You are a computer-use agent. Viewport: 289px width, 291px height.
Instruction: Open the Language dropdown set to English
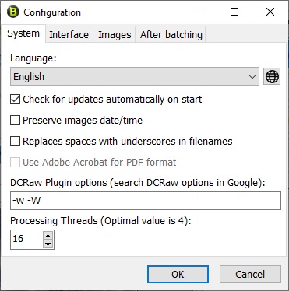[135, 76]
